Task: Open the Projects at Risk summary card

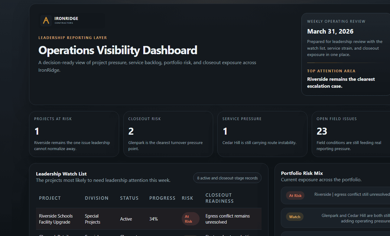Action: [x=74, y=134]
